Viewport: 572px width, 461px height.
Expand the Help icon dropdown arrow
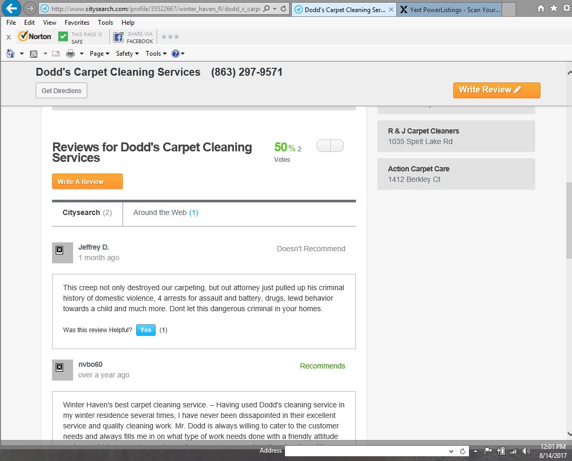point(183,54)
